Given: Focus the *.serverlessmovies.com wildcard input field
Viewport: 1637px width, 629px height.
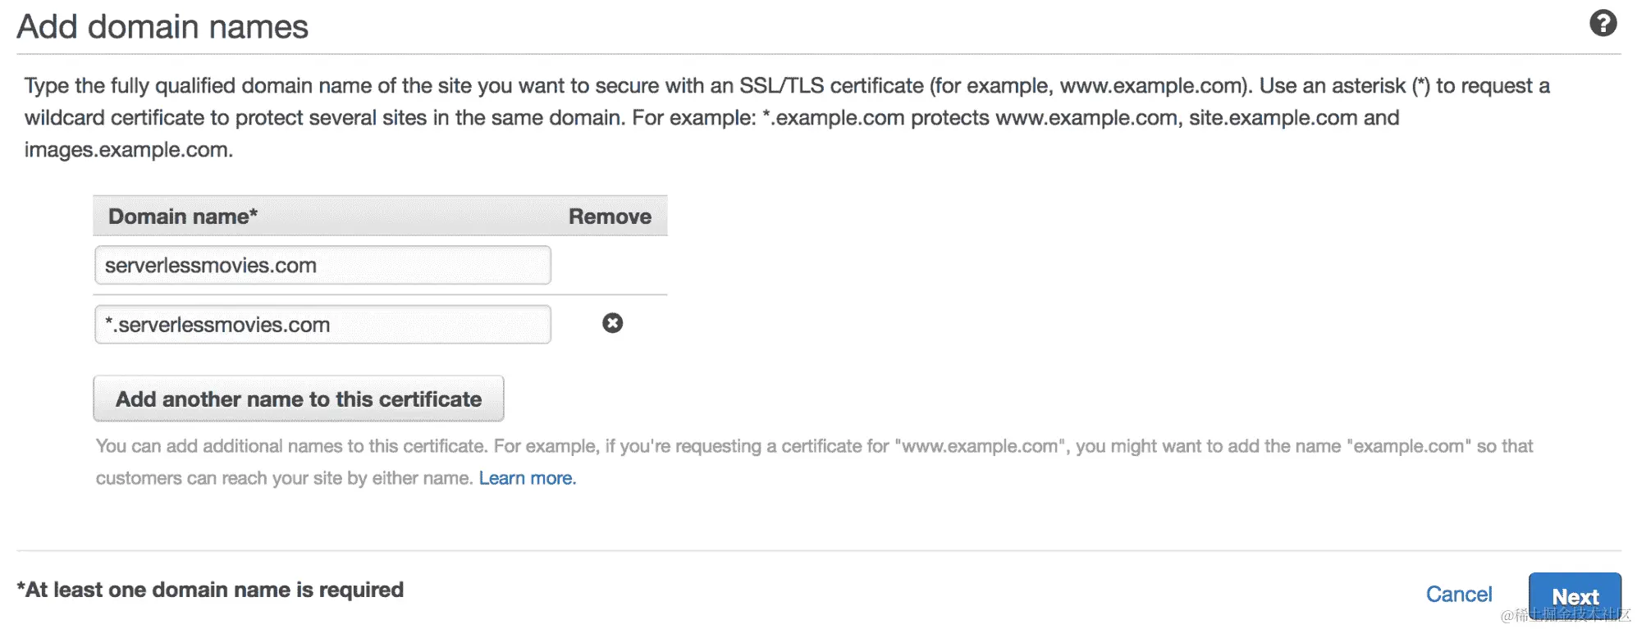Looking at the screenshot, I should (322, 325).
